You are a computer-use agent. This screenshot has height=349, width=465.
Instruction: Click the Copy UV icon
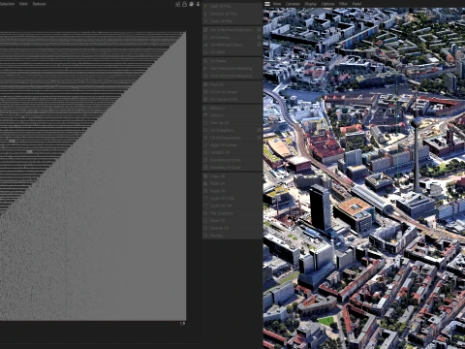coord(205,176)
